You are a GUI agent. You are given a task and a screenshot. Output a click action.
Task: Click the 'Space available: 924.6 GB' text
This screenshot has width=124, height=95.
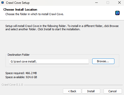coord(21,77)
